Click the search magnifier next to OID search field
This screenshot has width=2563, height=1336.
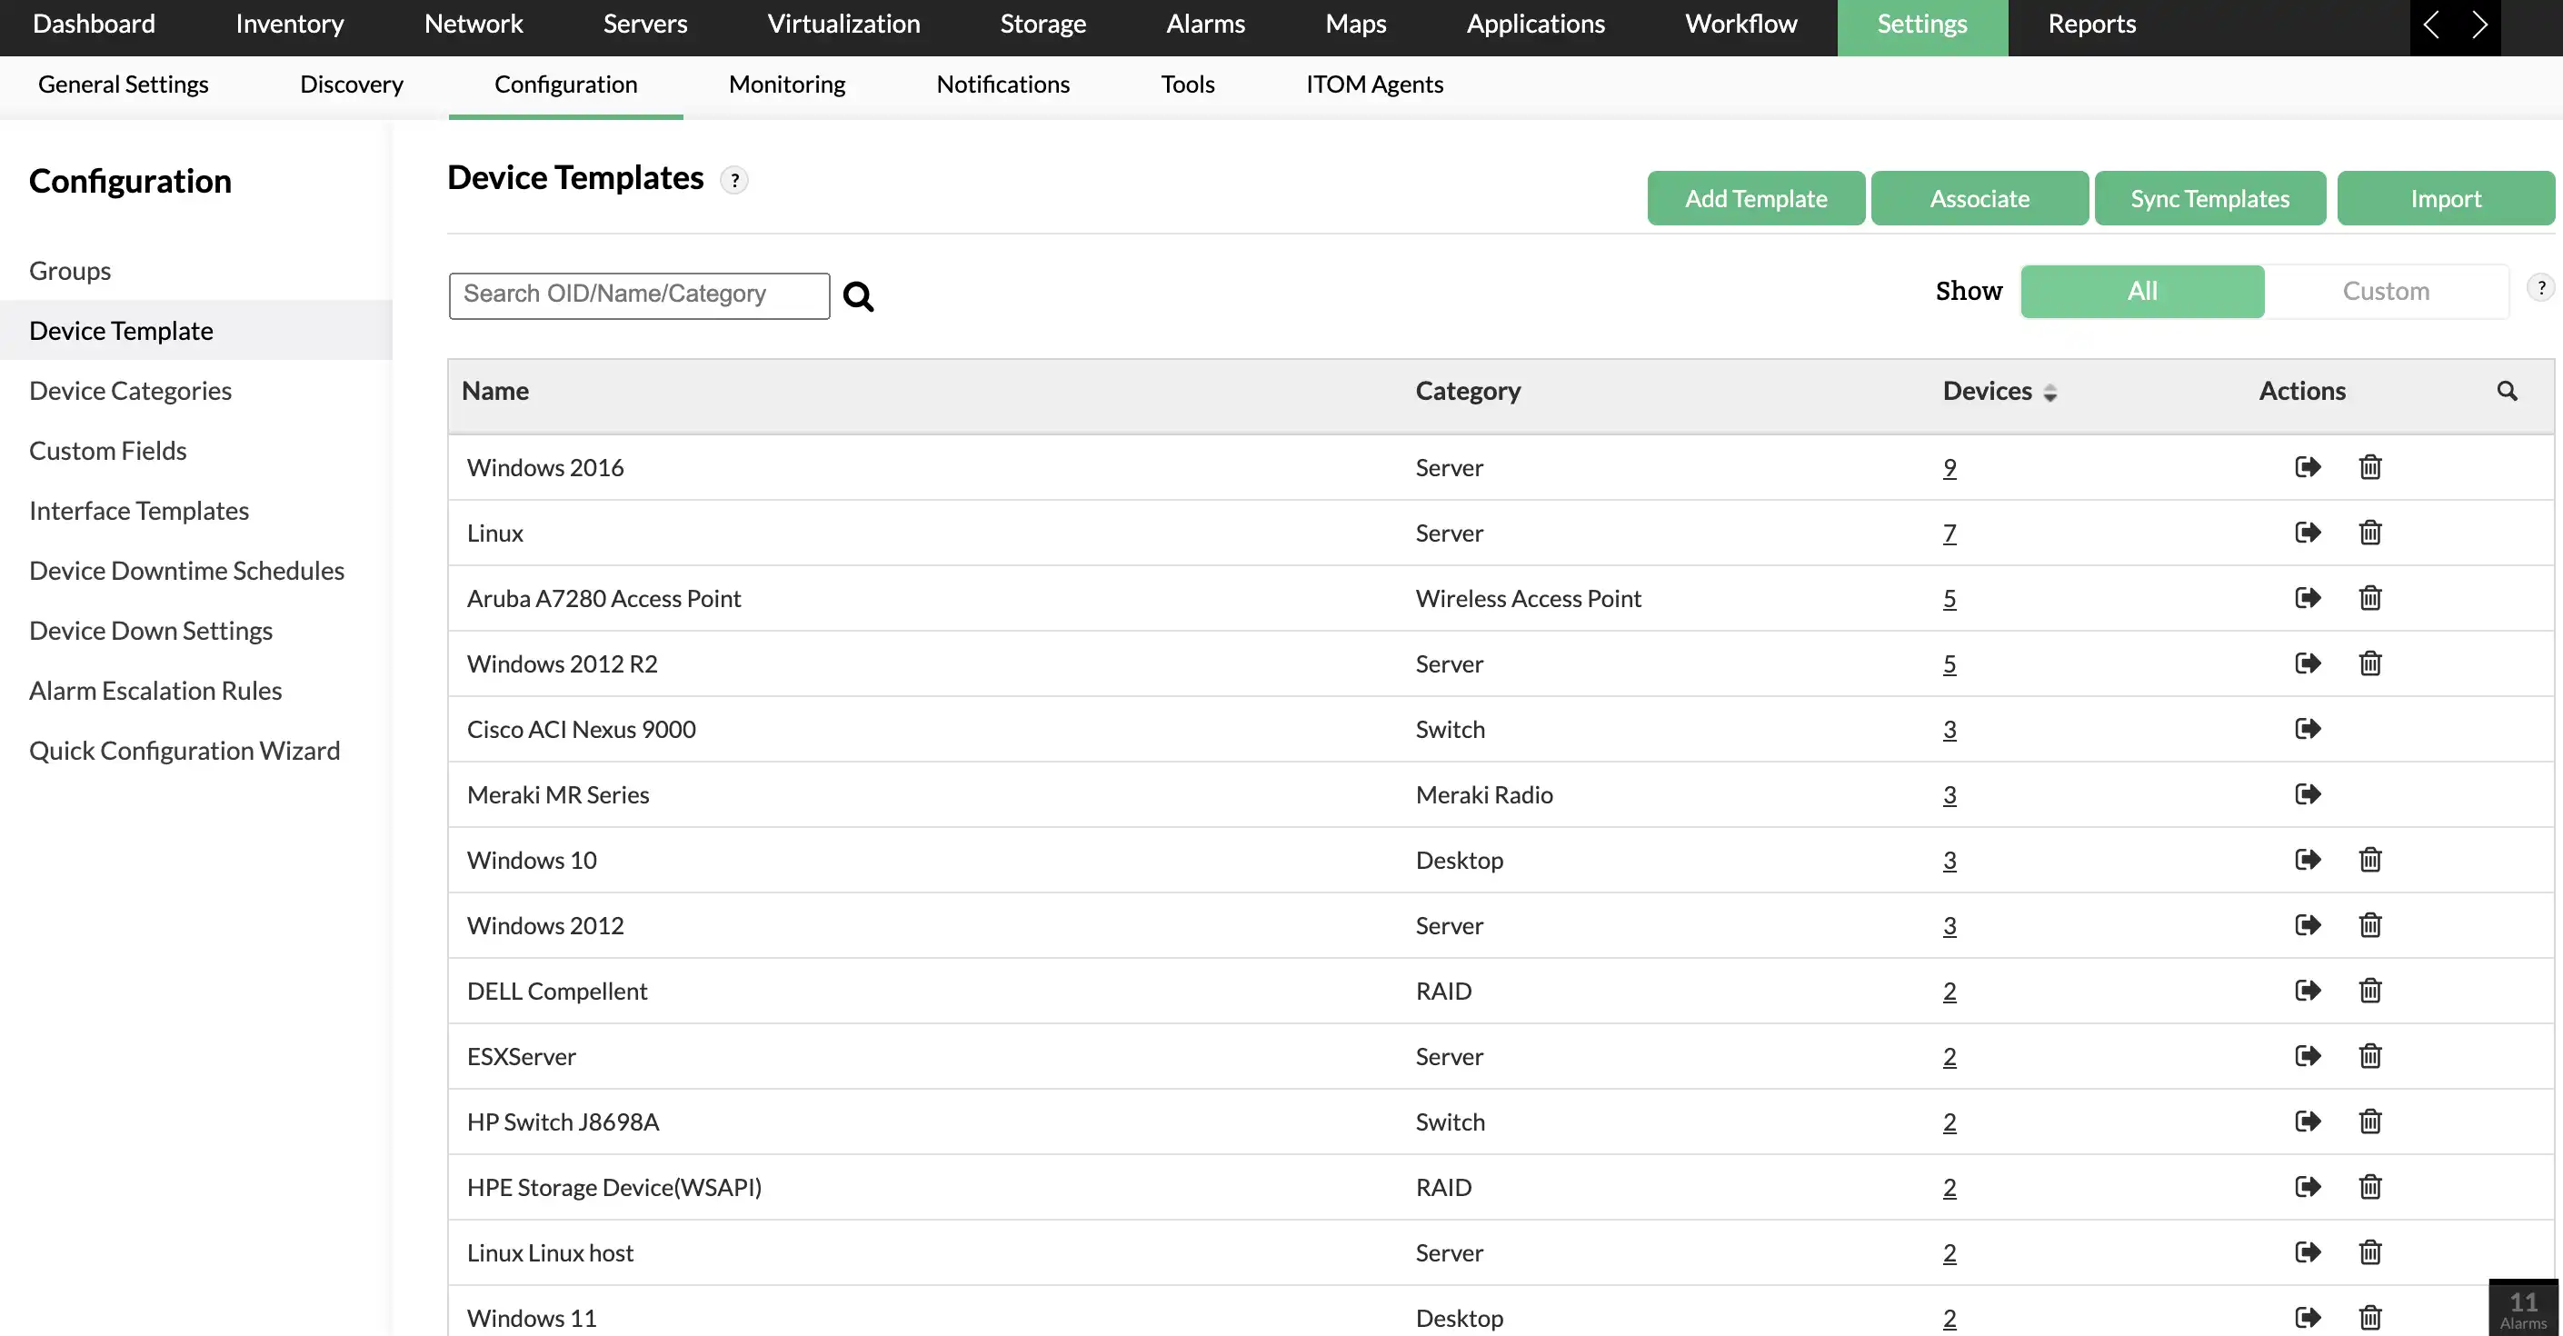[x=859, y=295]
